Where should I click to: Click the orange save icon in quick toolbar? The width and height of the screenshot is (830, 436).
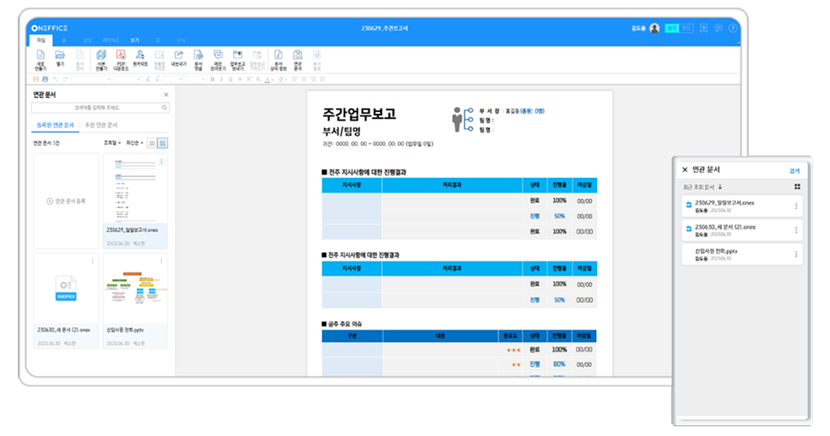35,79
